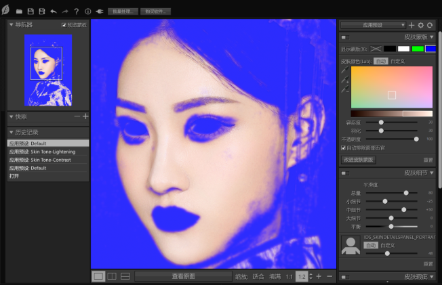Open preset settings gear icon
The image size is (442, 285).
tap(420, 25)
